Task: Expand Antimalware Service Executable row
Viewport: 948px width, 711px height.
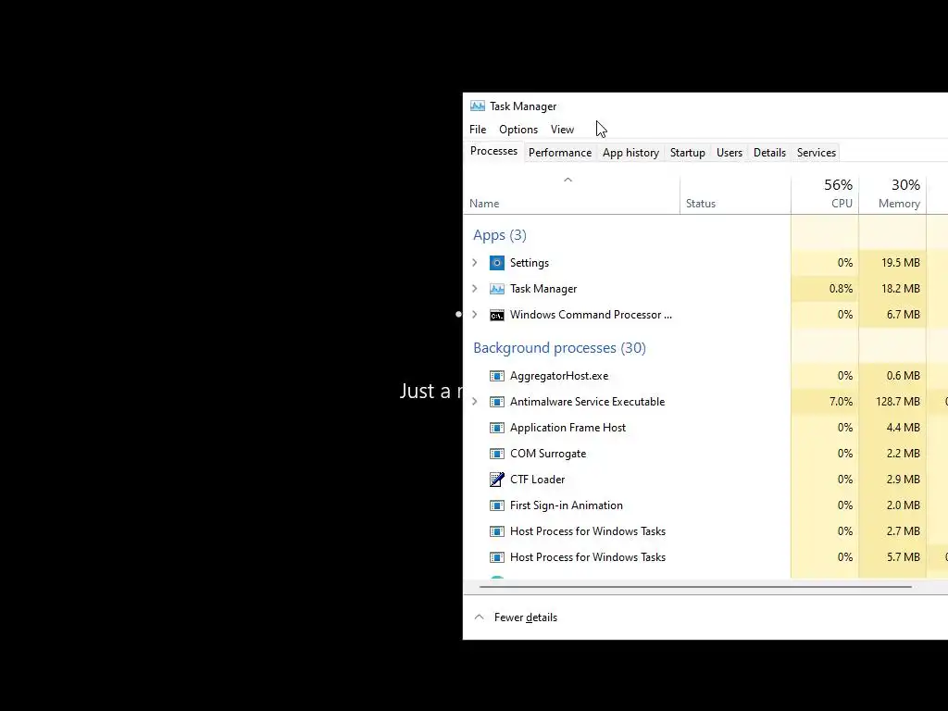Action: point(475,402)
